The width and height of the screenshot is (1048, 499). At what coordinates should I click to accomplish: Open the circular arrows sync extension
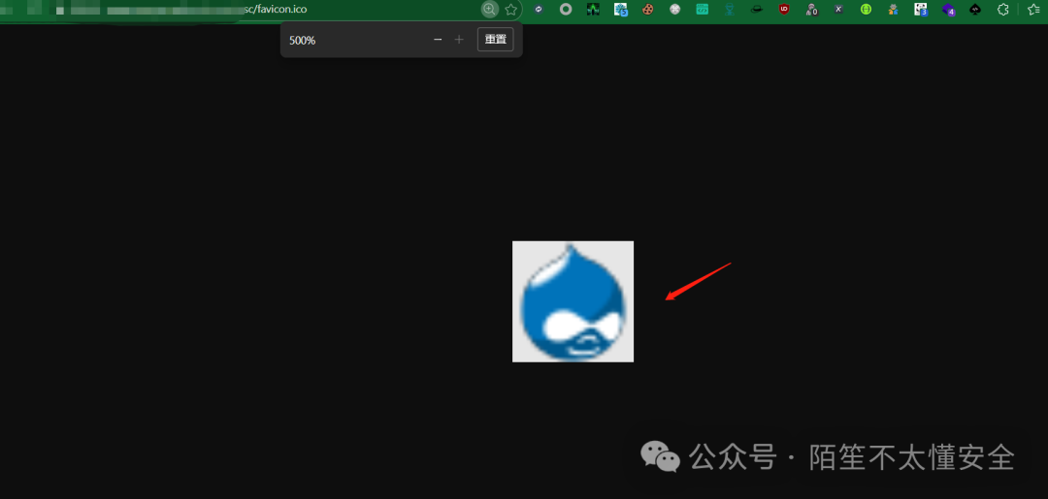tap(539, 10)
